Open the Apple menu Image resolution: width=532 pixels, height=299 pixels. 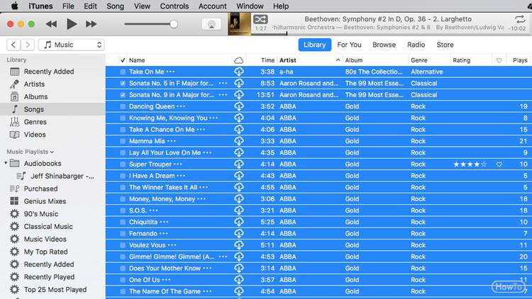click(15, 6)
